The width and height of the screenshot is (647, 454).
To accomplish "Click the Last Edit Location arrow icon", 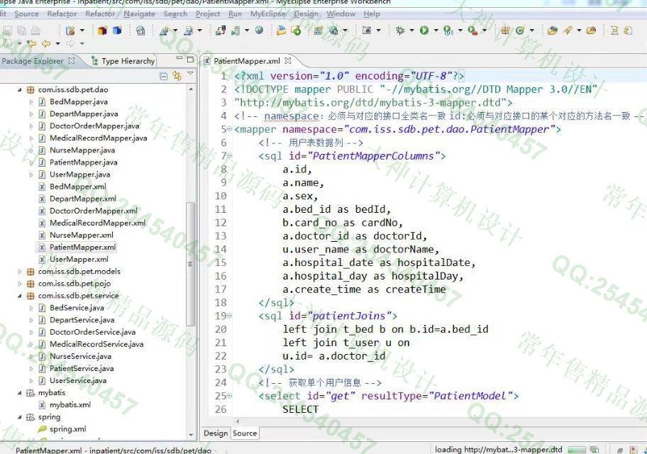I will pos(31,43).
